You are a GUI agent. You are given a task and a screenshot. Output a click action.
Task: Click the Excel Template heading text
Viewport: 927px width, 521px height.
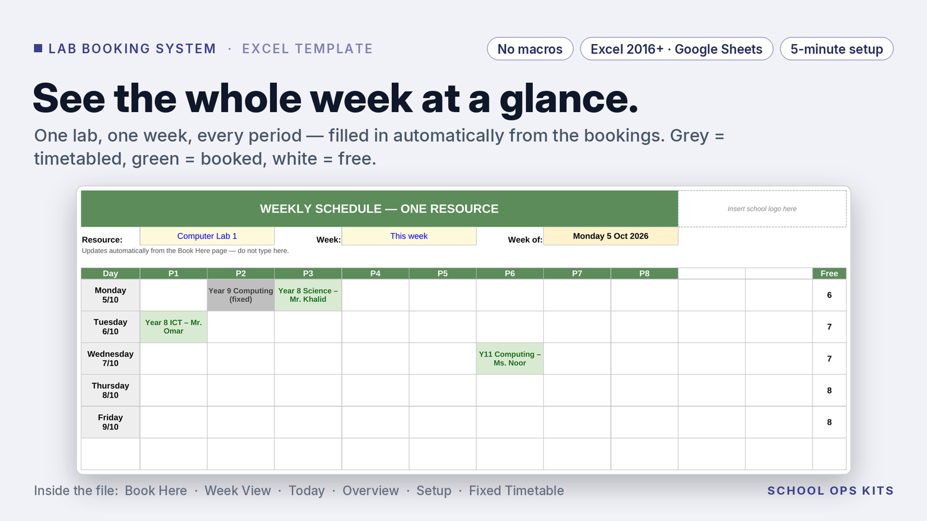[307, 48]
